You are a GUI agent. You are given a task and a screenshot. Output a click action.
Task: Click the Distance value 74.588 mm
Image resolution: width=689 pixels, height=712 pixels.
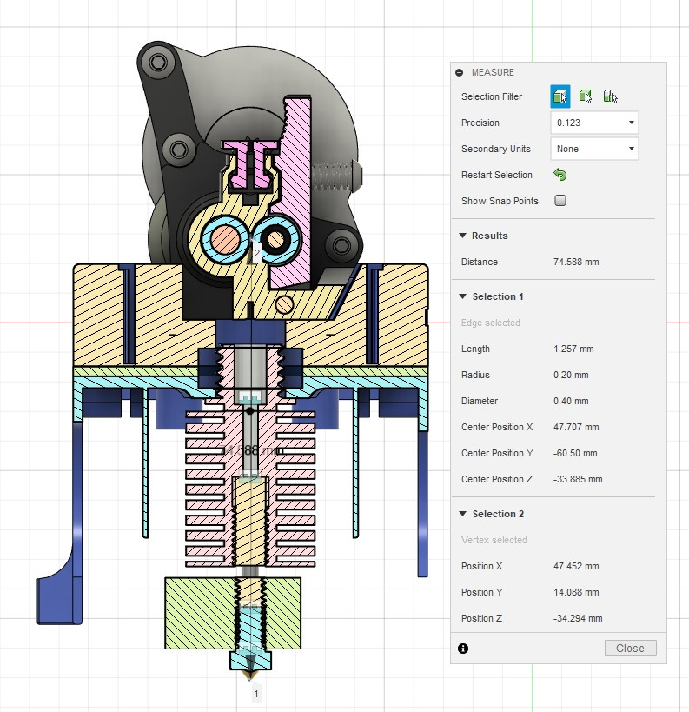coord(575,262)
